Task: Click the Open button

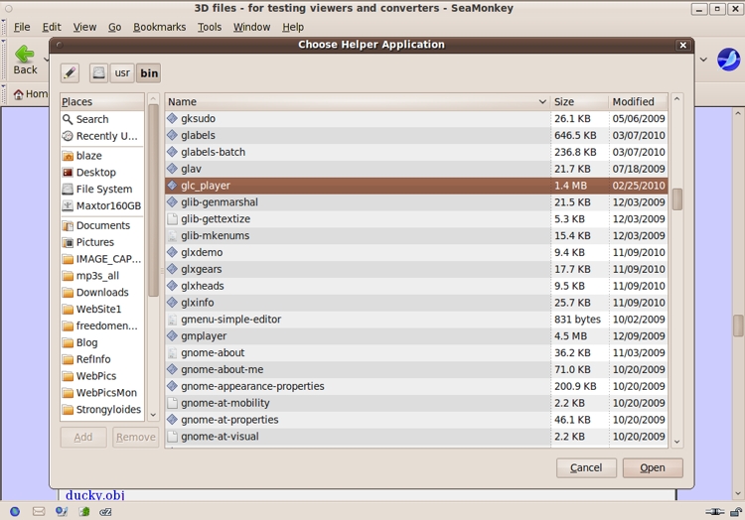Action: [652, 467]
